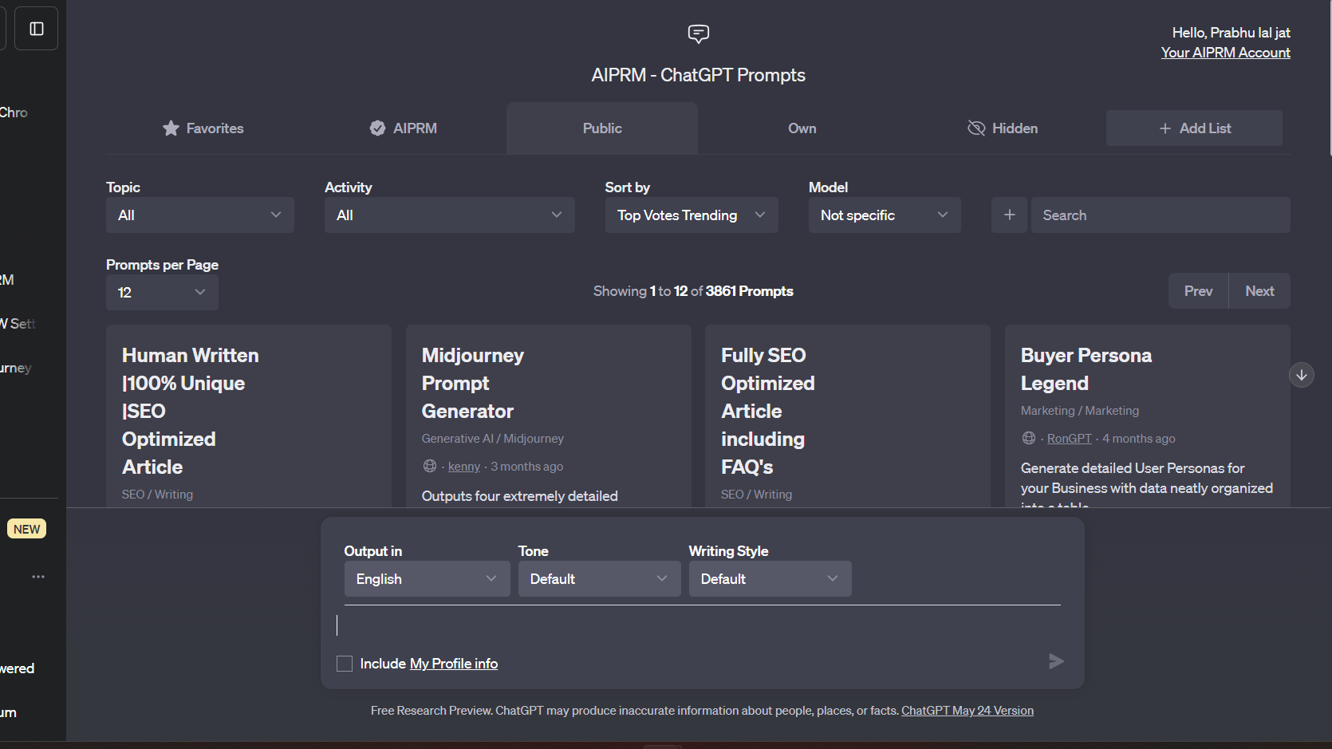Click the Generative AI / Midjourney category text
The width and height of the screenshot is (1332, 749).
(x=493, y=439)
